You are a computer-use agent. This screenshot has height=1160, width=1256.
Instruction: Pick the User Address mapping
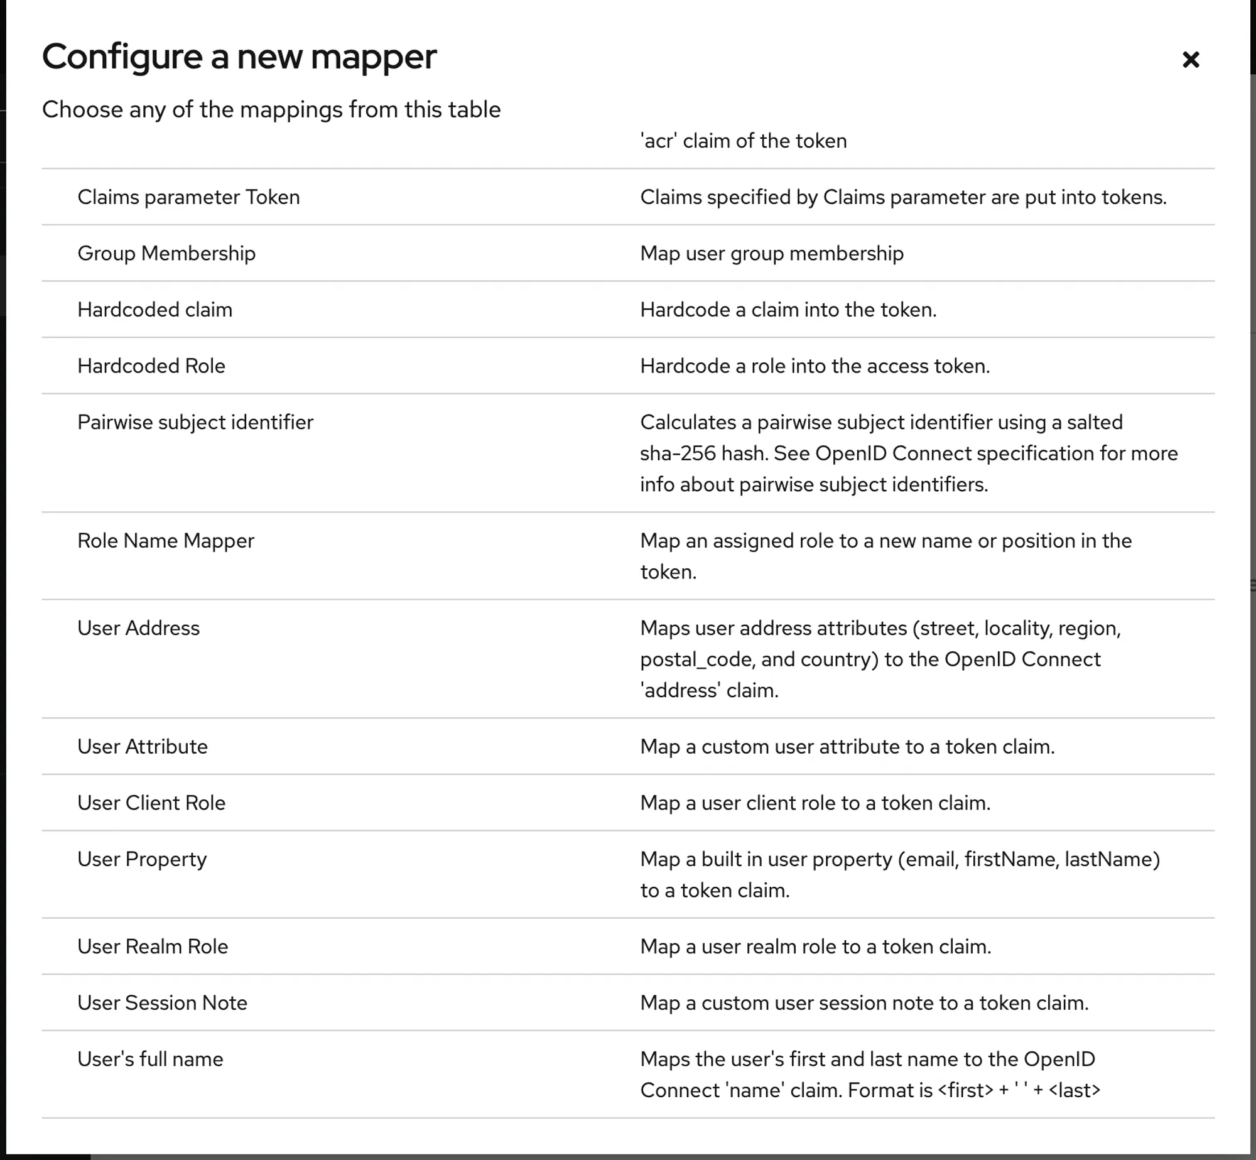point(138,628)
